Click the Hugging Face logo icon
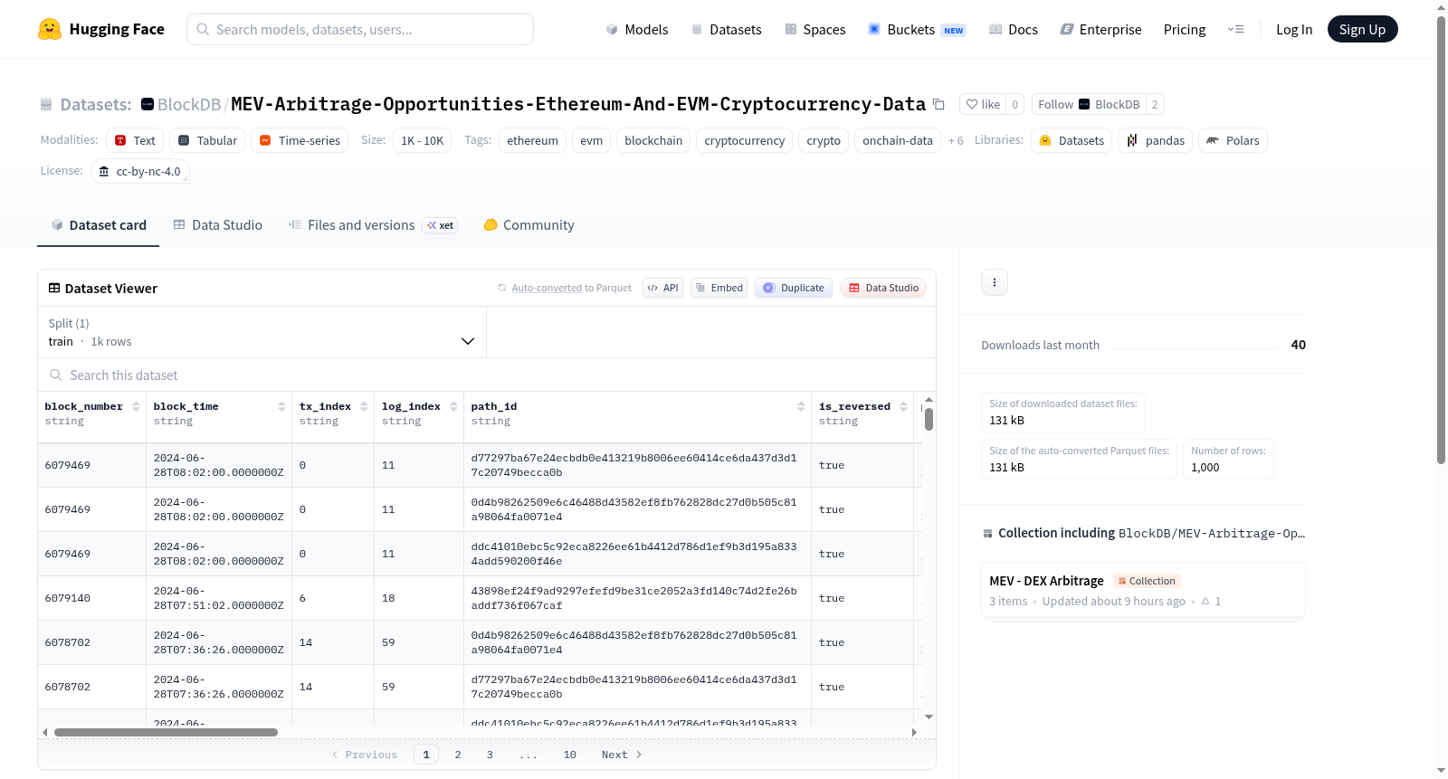Screen dimensions: 1448x779 coord(50,29)
